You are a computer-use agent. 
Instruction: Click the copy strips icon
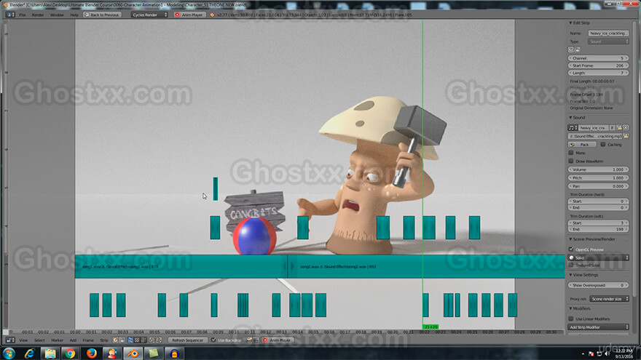point(152,340)
